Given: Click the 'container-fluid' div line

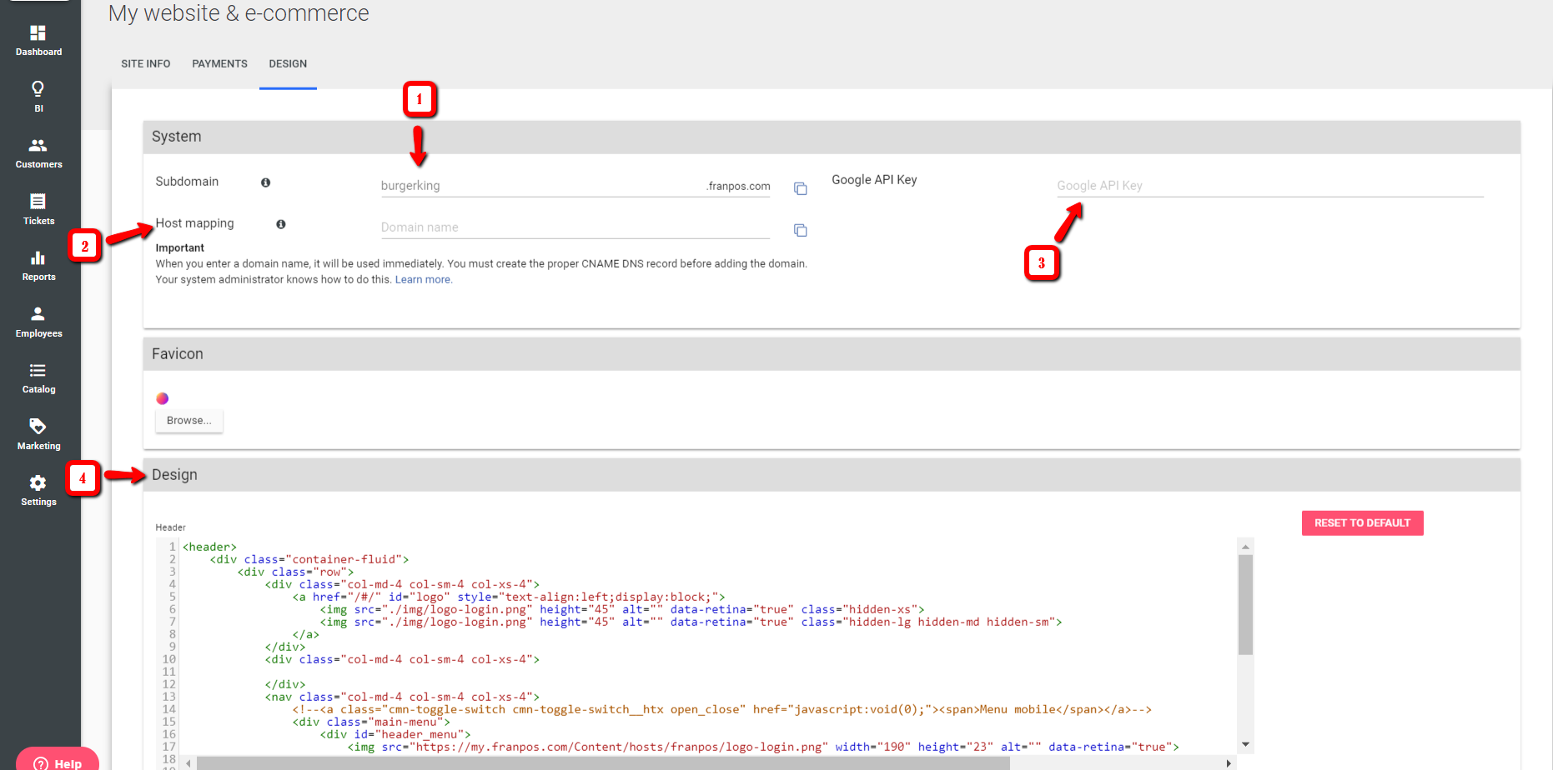Looking at the screenshot, I should coord(309,560).
